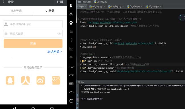The height and width of the screenshot is (109, 185).
Task: Open the emulator screen capture clapper icon
Action: coord(71,32)
